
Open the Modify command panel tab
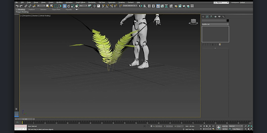(207, 16)
